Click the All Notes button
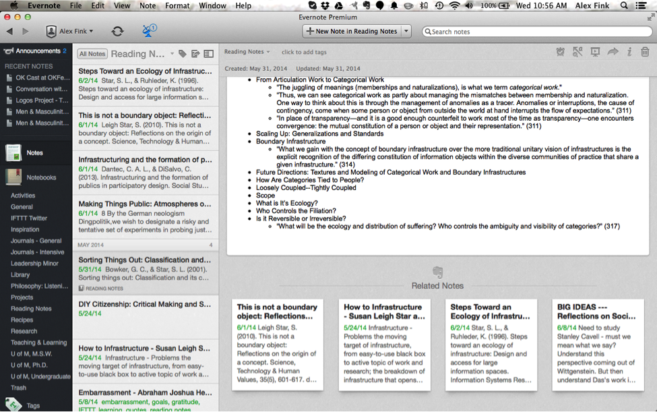The width and height of the screenshot is (657, 412). pos(92,54)
